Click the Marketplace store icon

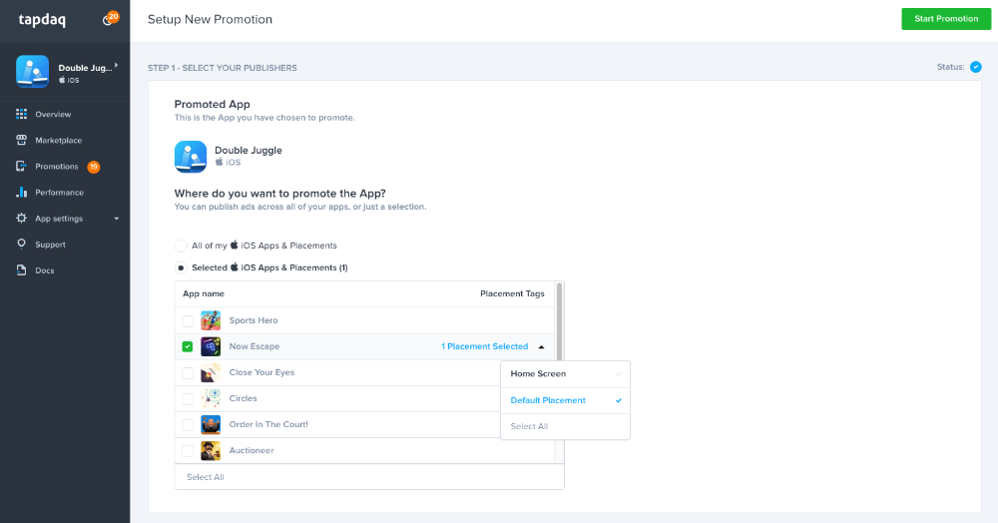[22, 140]
